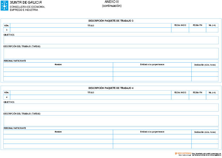The height and width of the screenshot is (158, 222).
Task: Select the Fecha Inicio field of work package 4
Action: pos(180,97)
